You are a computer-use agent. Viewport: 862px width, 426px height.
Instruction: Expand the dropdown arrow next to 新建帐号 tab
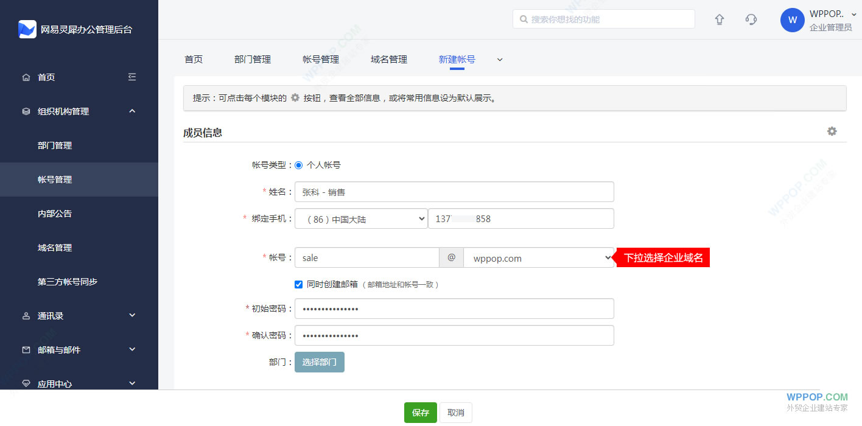coord(499,60)
